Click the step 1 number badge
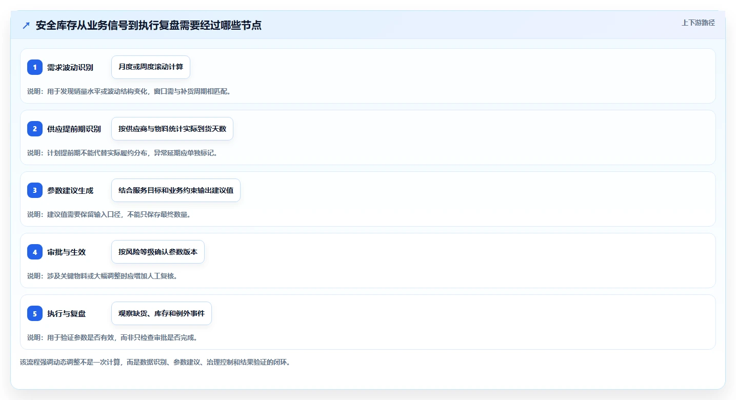The width and height of the screenshot is (736, 400). [35, 67]
